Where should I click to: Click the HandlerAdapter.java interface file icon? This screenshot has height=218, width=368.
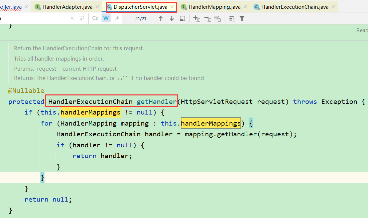pos(37,7)
